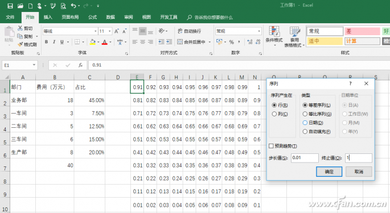Select the Date (日期) type radio button
The height and width of the screenshot is (213, 390).
point(305,123)
